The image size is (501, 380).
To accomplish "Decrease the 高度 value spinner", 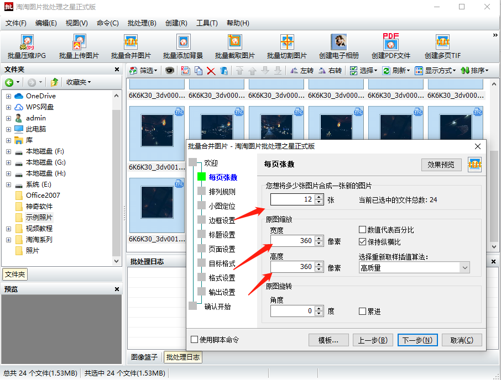I will pyautogui.click(x=319, y=270).
